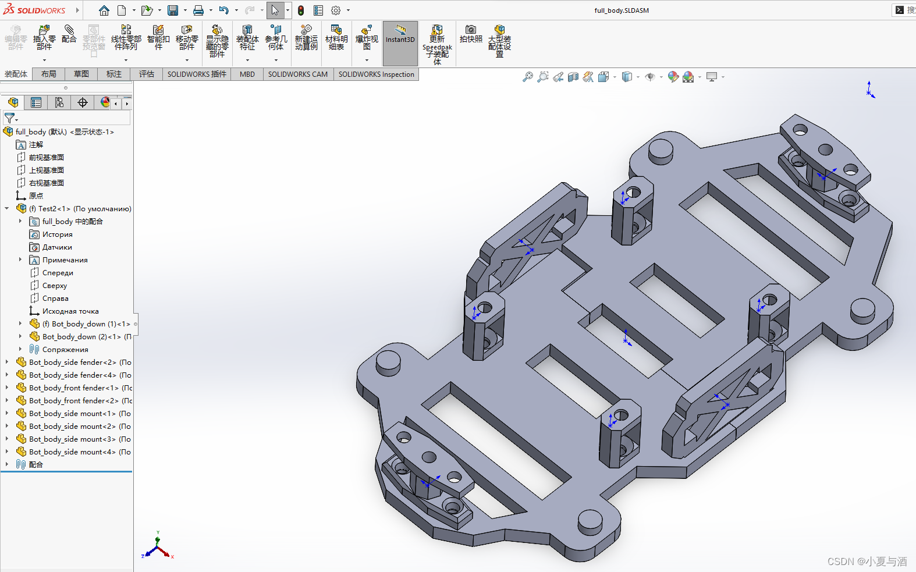The image size is (916, 572).
Task: Click the Select cursor tool
Action: point(275,10)
